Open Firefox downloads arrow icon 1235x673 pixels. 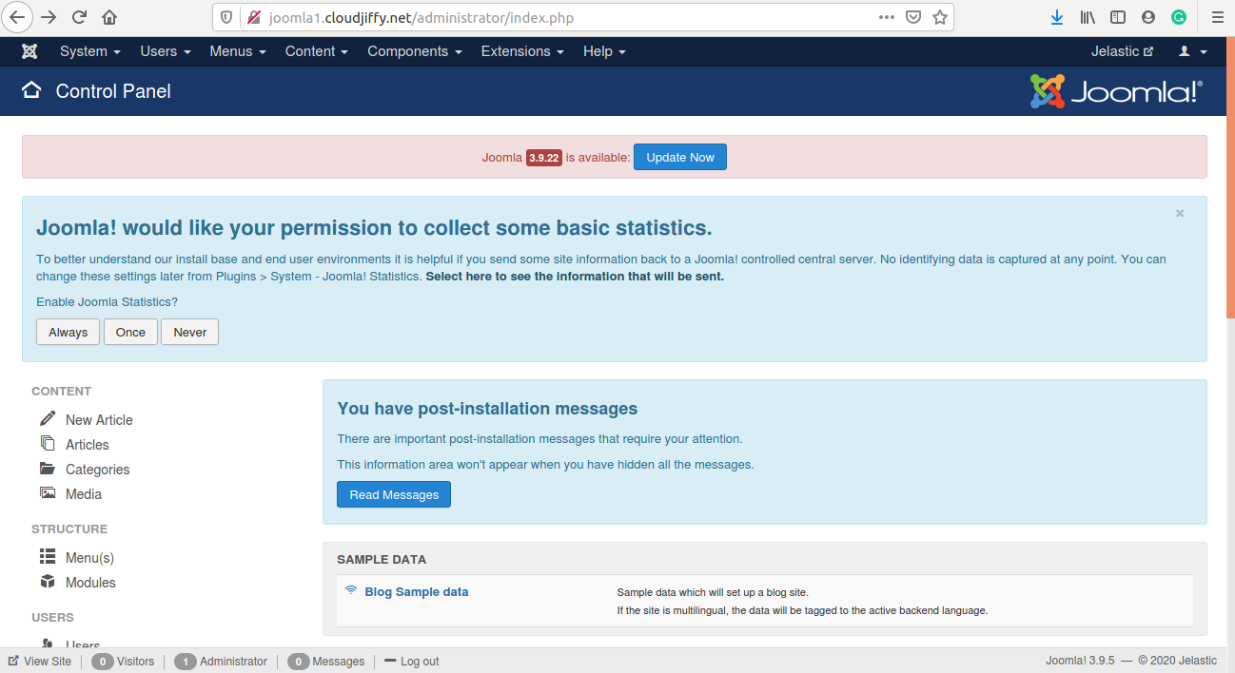click(1056, 17)
